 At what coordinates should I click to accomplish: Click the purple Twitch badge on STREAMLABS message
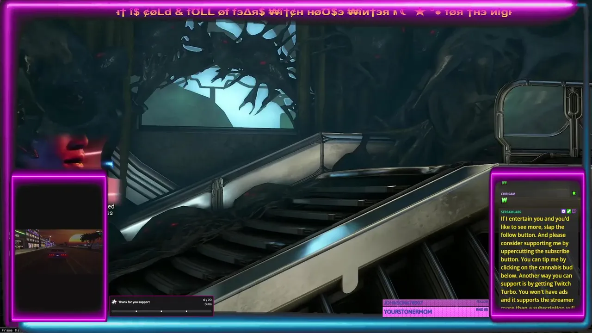coord(574,211)
